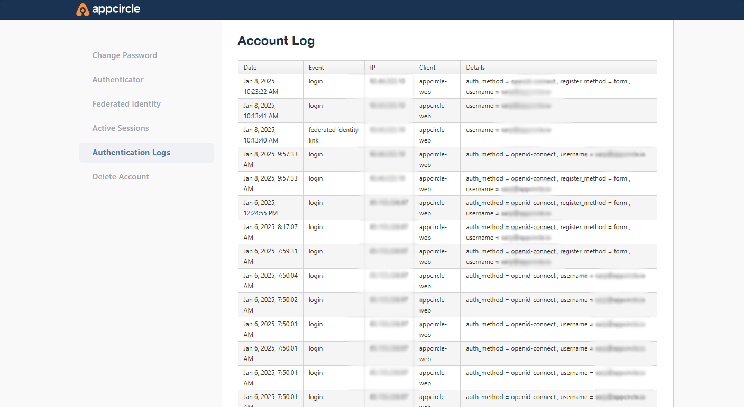
Task: Select date Jan 6, 2025, 8:17:07 AM
Action: pos(270,232)
